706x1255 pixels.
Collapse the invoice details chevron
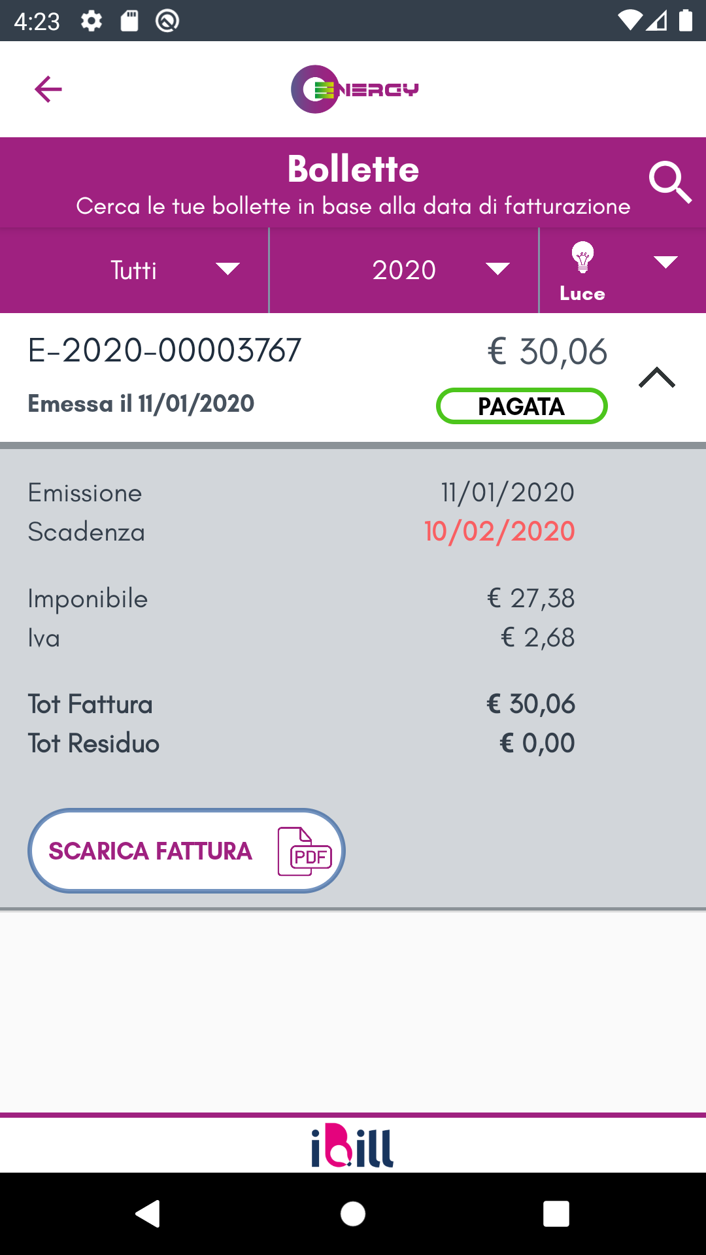[x=656, y=378]
